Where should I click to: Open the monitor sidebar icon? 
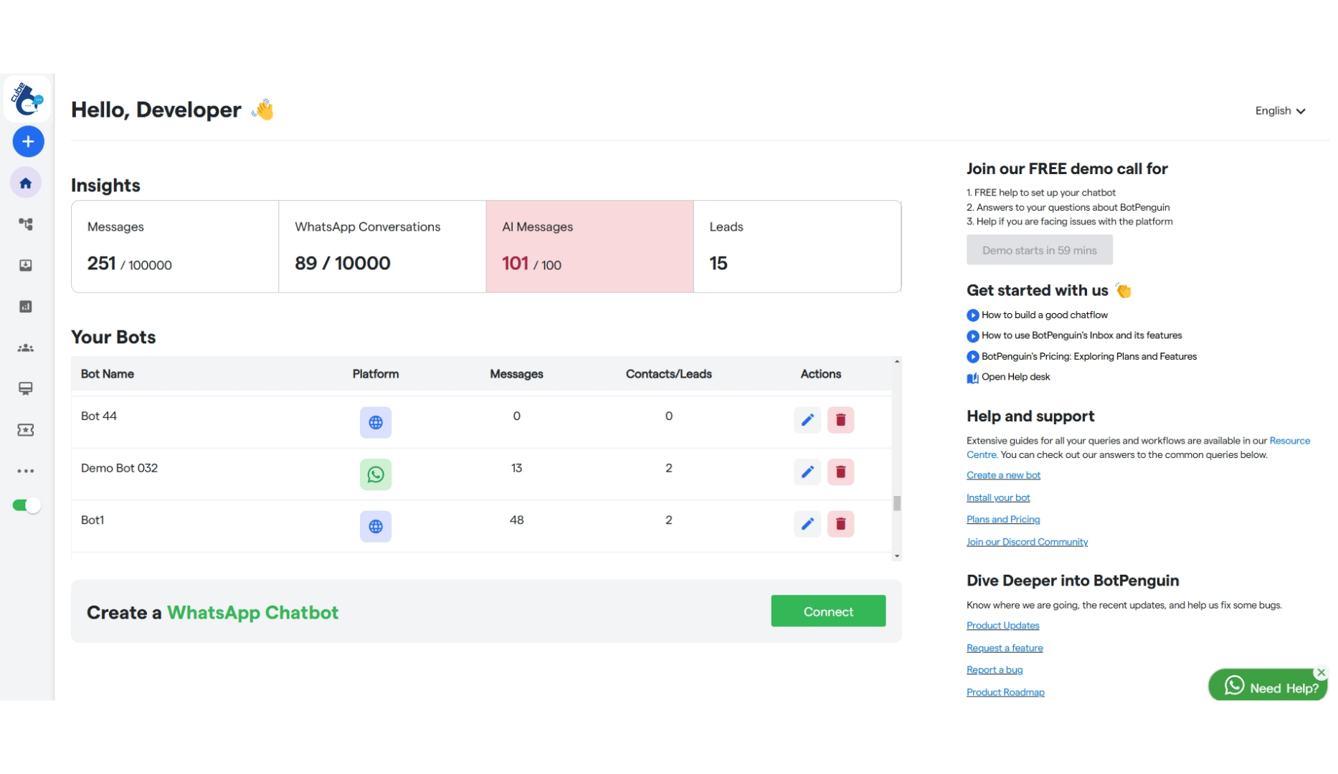(26, 389)
